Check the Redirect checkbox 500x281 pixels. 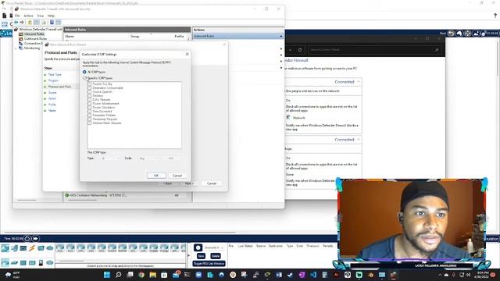[90, 95]
